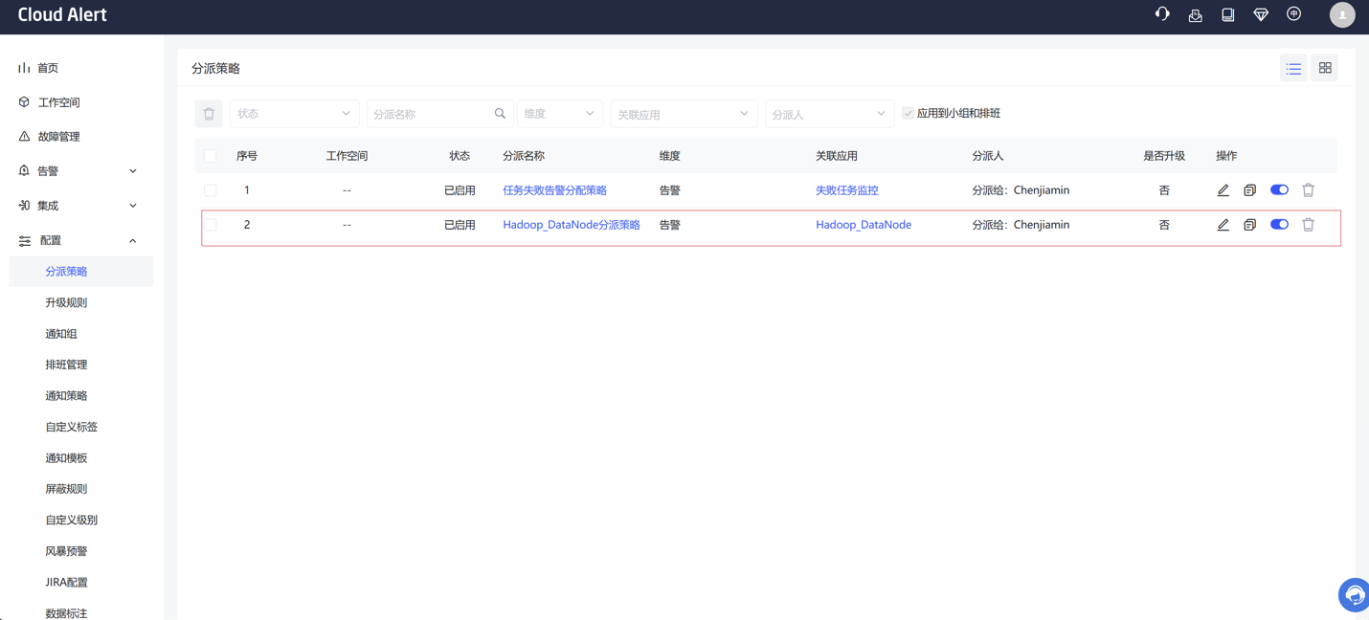The height and width of the screenshot is (620, 1369).
Task: Click the download inbox icon in header
Action: tap(1196, 14)
